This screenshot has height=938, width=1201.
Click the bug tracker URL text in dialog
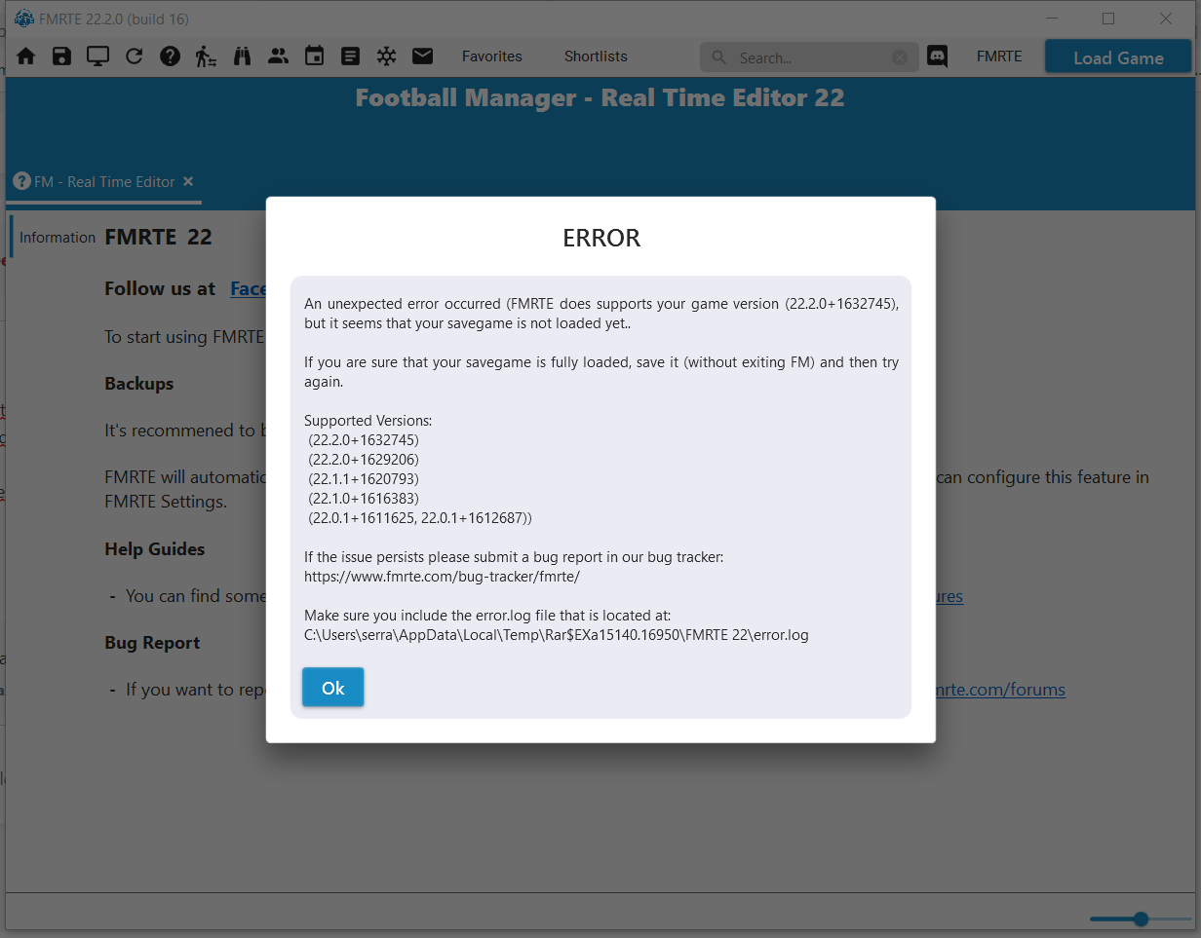point(442,577)
